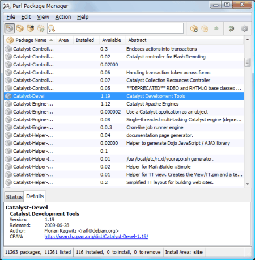255x260 pixels.
Task: Click the package icon beside Catalyst-Devel row
Action: pos(8,96)
